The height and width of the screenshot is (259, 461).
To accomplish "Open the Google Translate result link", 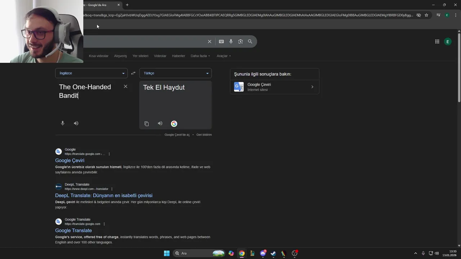I will (73, 231).
